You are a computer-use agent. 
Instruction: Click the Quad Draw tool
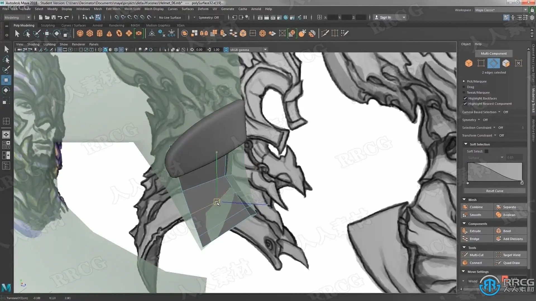click(511, 263)
